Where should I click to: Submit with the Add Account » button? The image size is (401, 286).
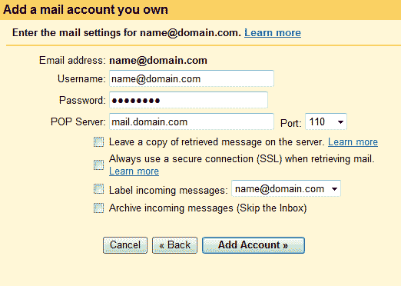254,245
